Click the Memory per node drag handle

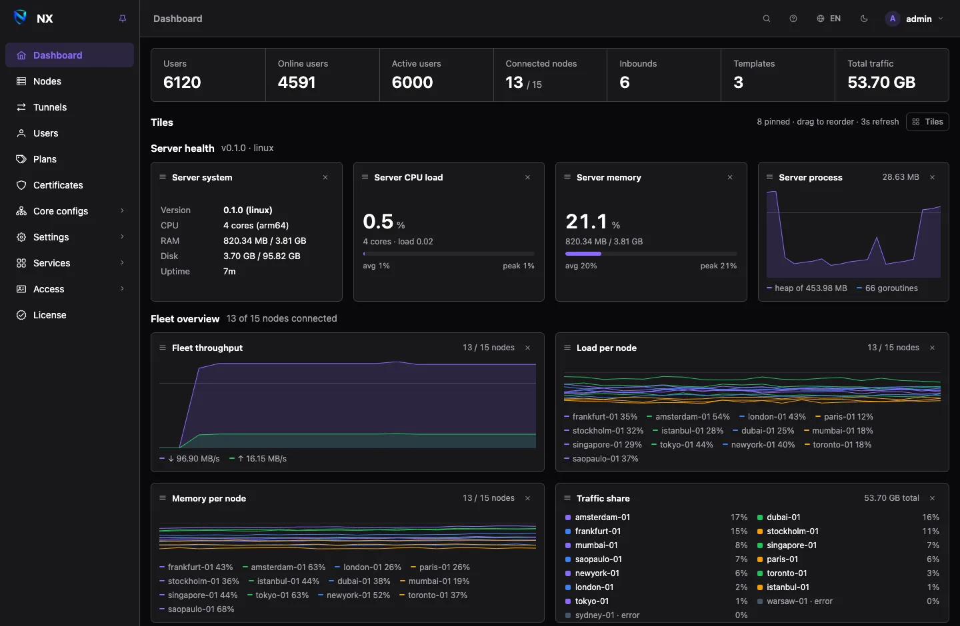(x=163, y=498)
